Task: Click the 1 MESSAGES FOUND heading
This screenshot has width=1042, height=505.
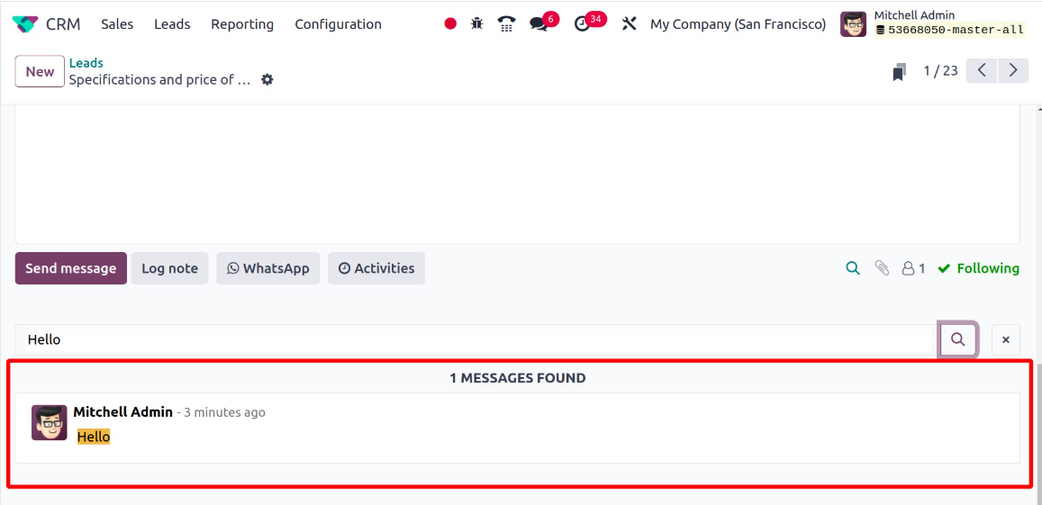Action: click(x=518, y=378)
